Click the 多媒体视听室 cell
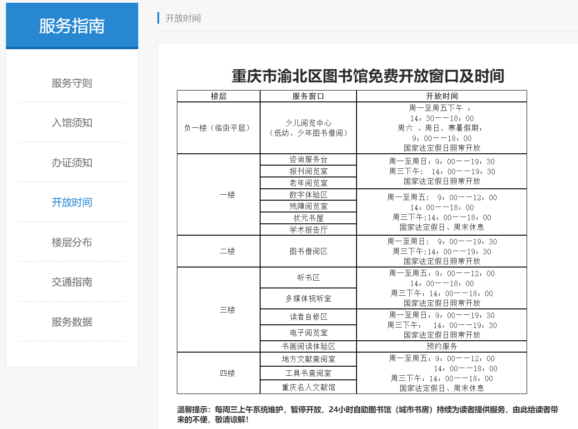The height and width of the screenshot is (429, 578). [308, 298]
